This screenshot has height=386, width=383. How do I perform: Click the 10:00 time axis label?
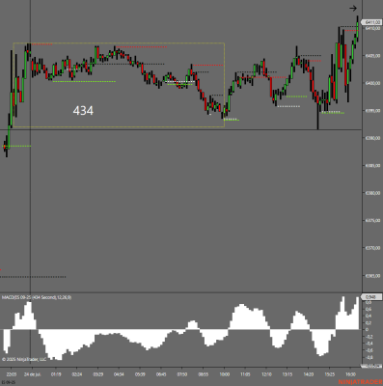click(225, 374)
